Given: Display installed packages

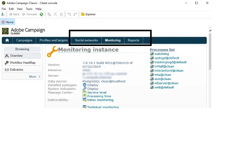Looking at the screenshot, I should [93, 85].
